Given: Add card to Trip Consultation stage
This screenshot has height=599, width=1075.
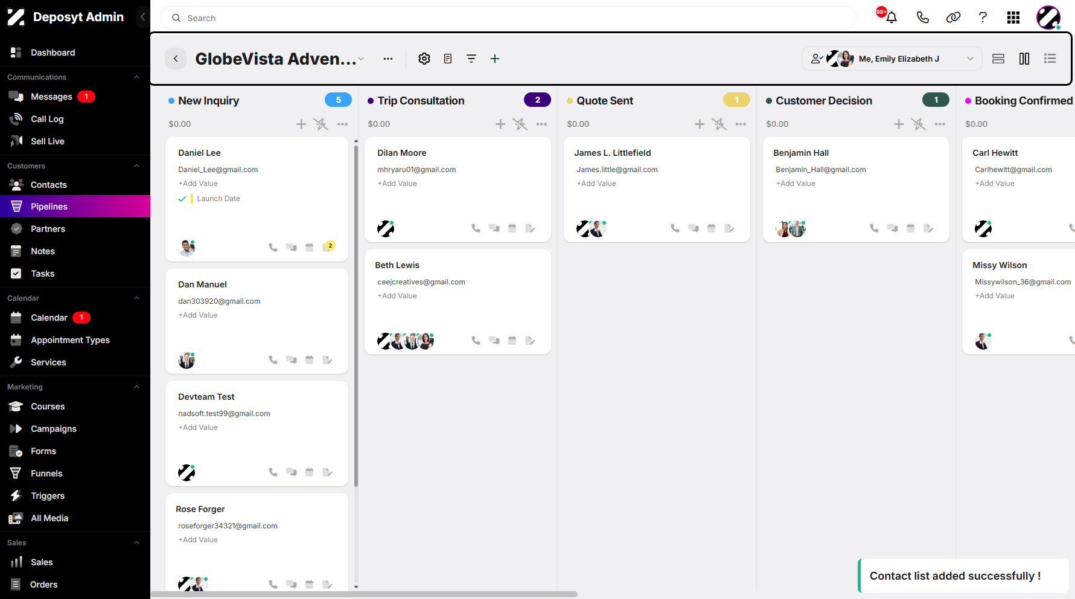Looking at the screenshot, I should pos(500,124).
